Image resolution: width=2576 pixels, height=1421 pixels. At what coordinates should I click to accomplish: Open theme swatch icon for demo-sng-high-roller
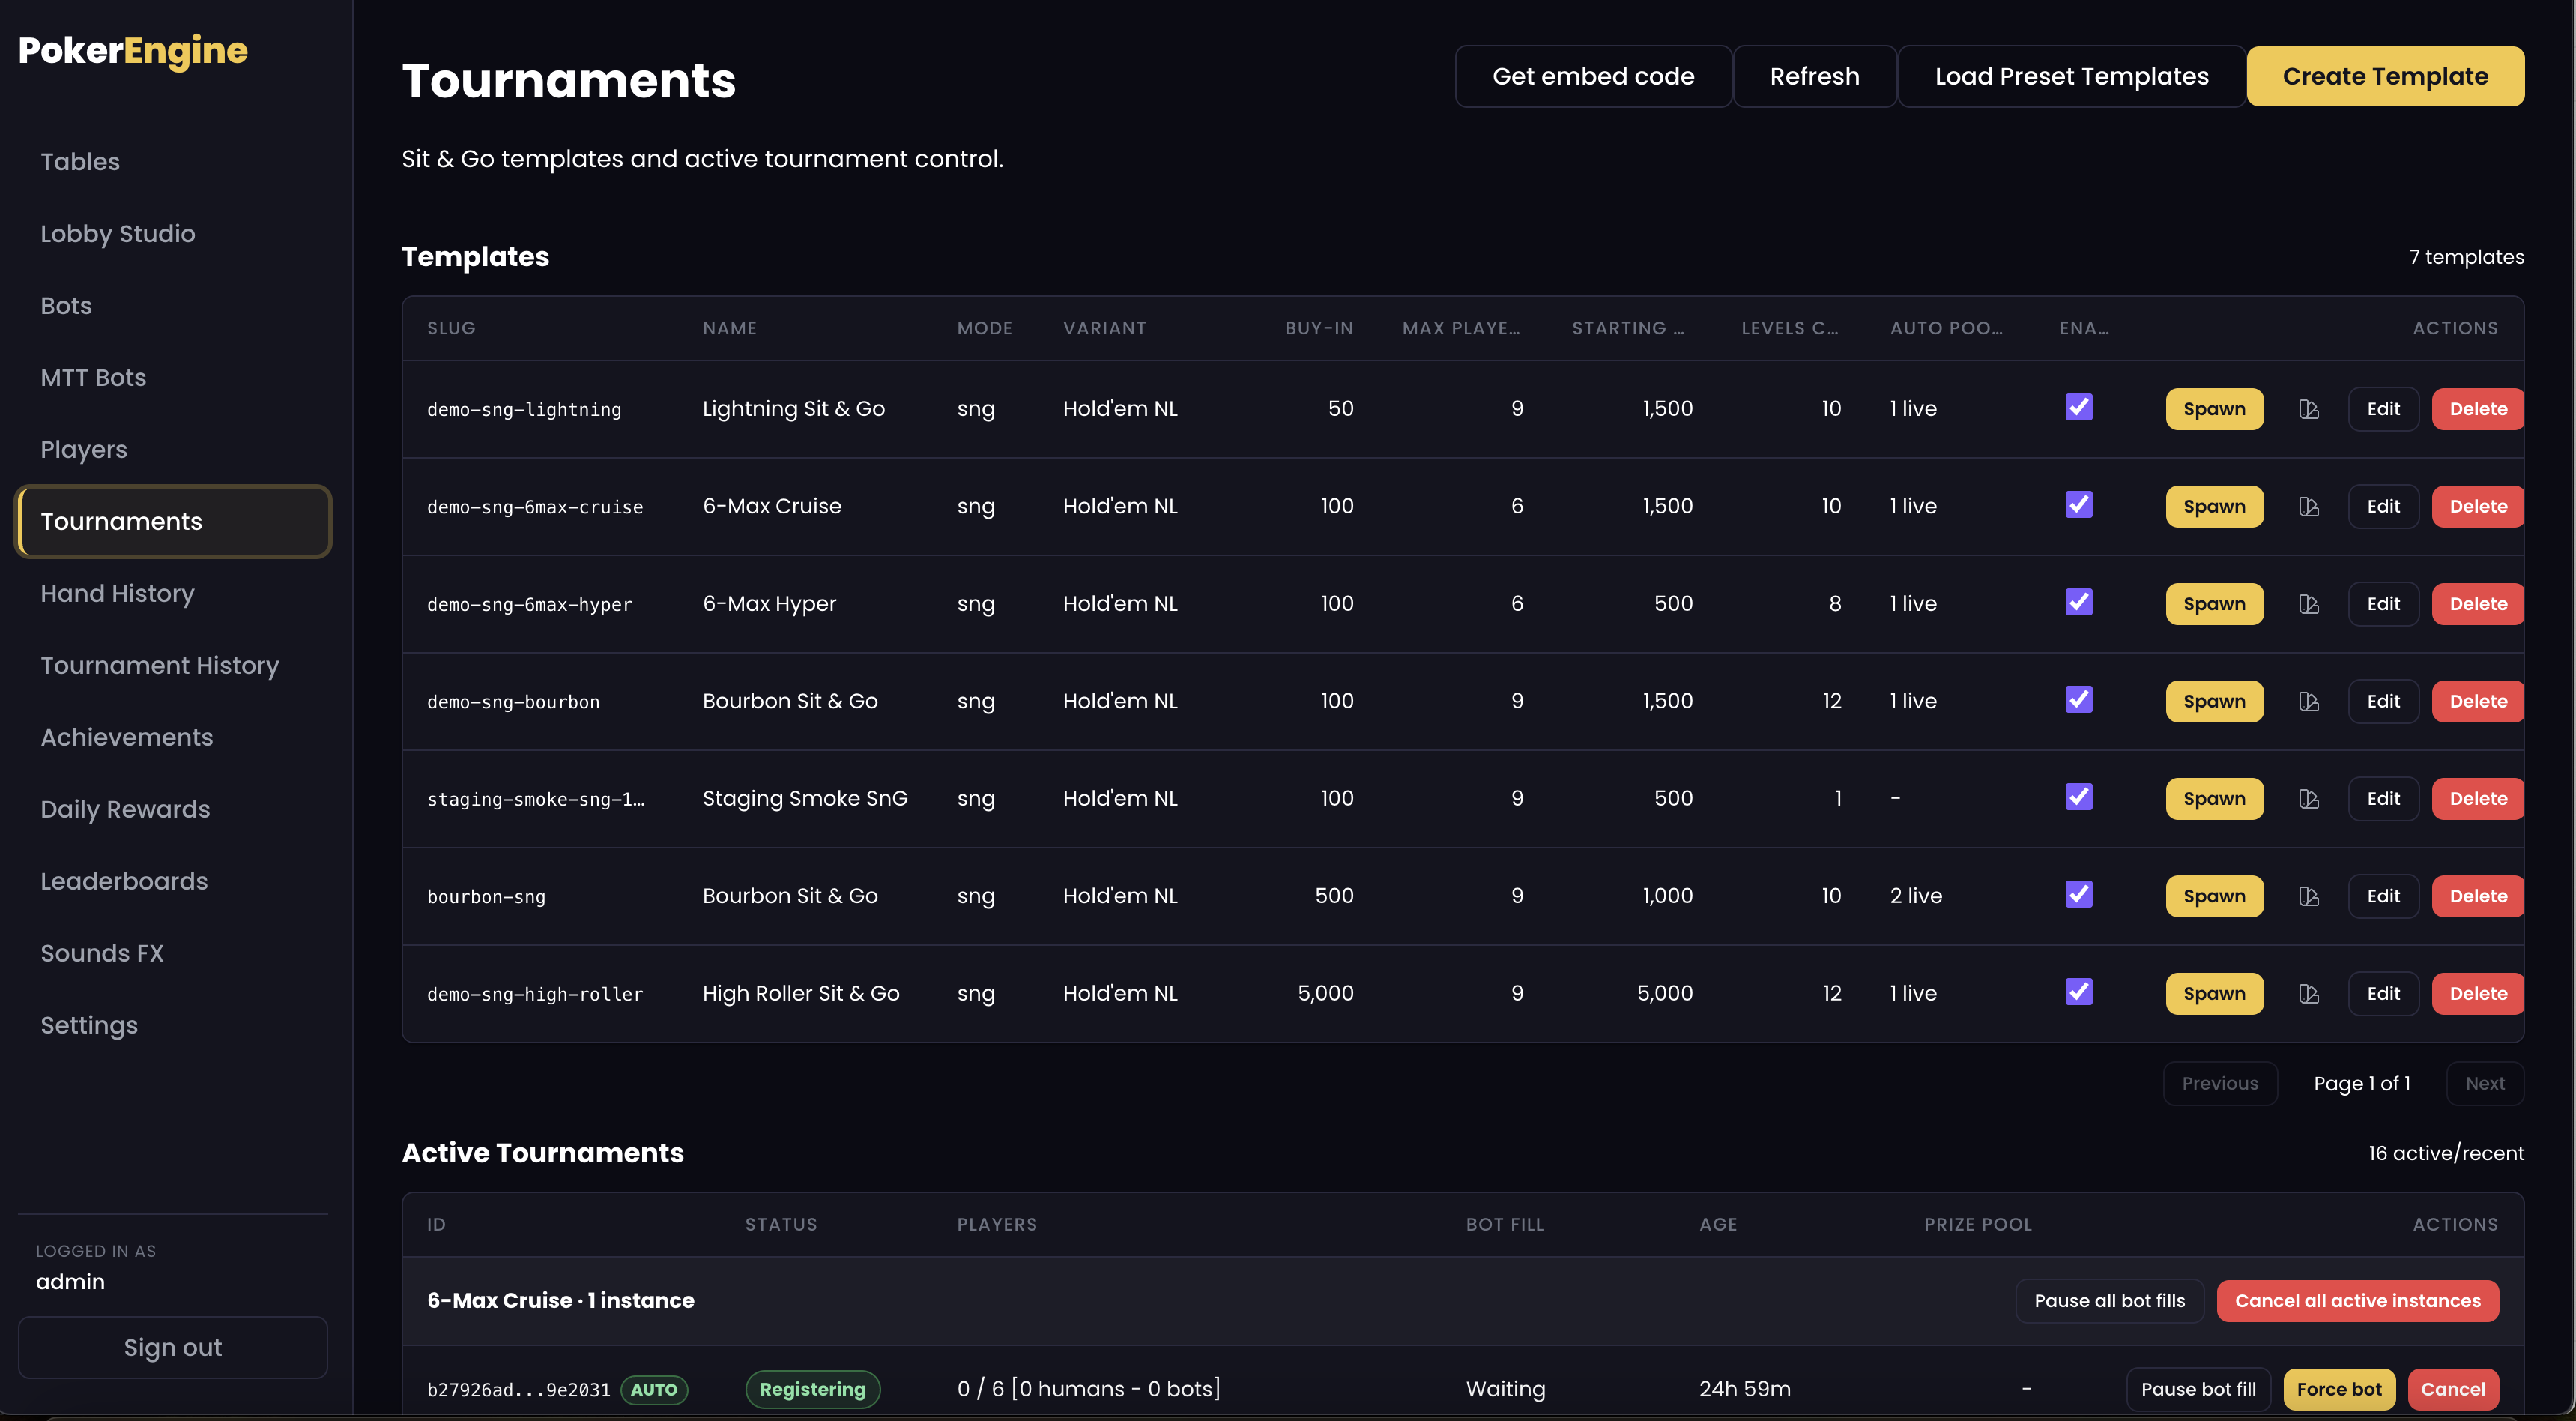pos(2308,994)
